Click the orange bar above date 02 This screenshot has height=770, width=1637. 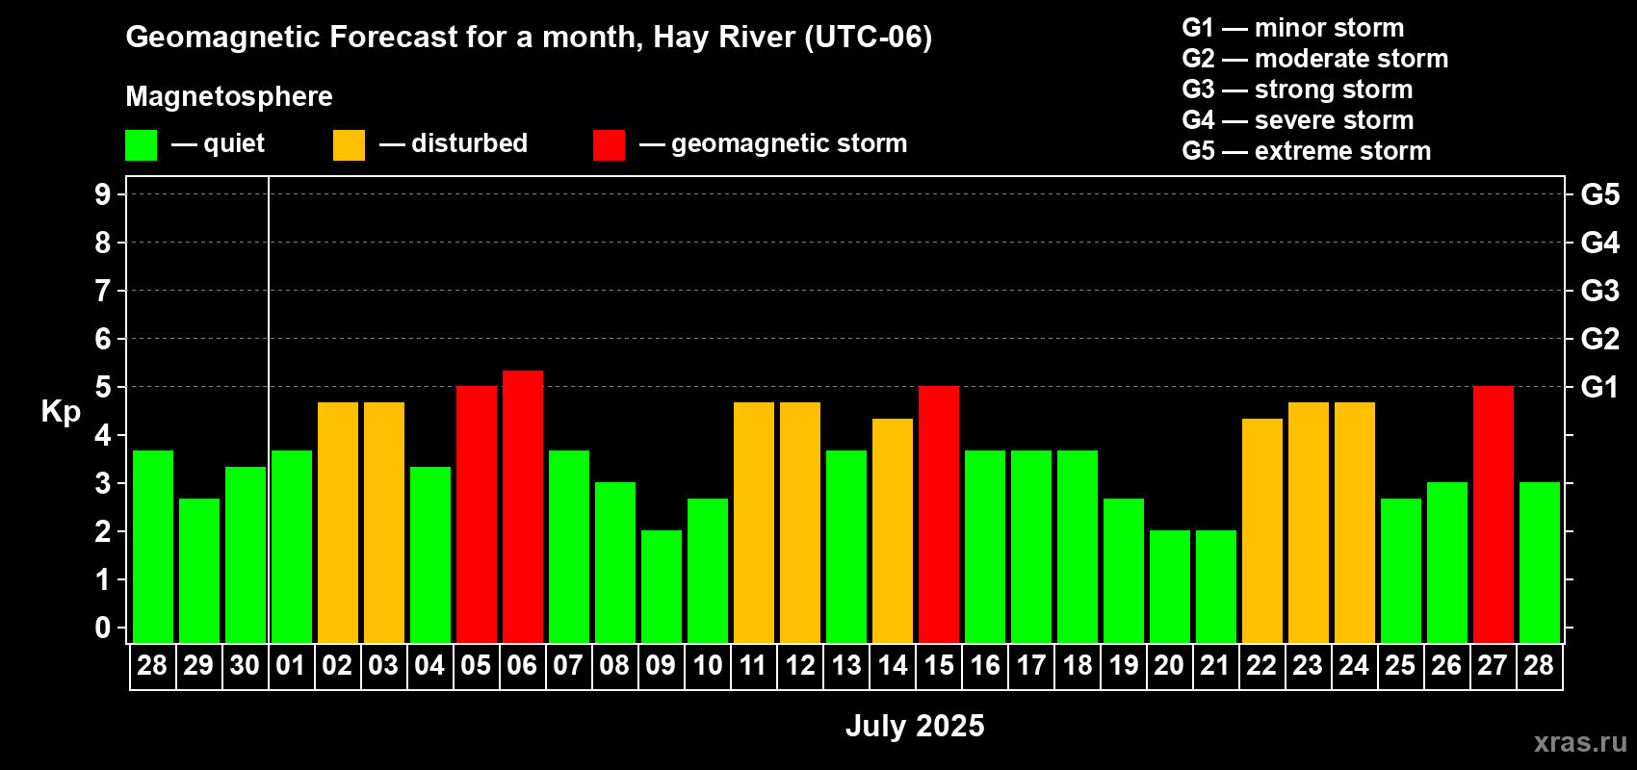tap(338, 523)
